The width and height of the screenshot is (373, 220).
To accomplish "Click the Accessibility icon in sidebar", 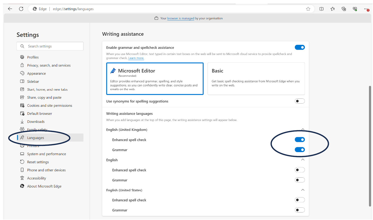I will pos(22,178).
